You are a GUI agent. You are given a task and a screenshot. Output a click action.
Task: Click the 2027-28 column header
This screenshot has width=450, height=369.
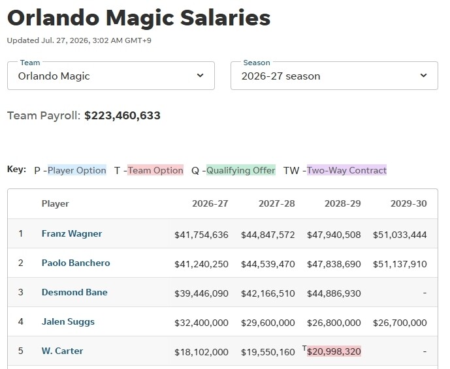click(x=277, y=203)
